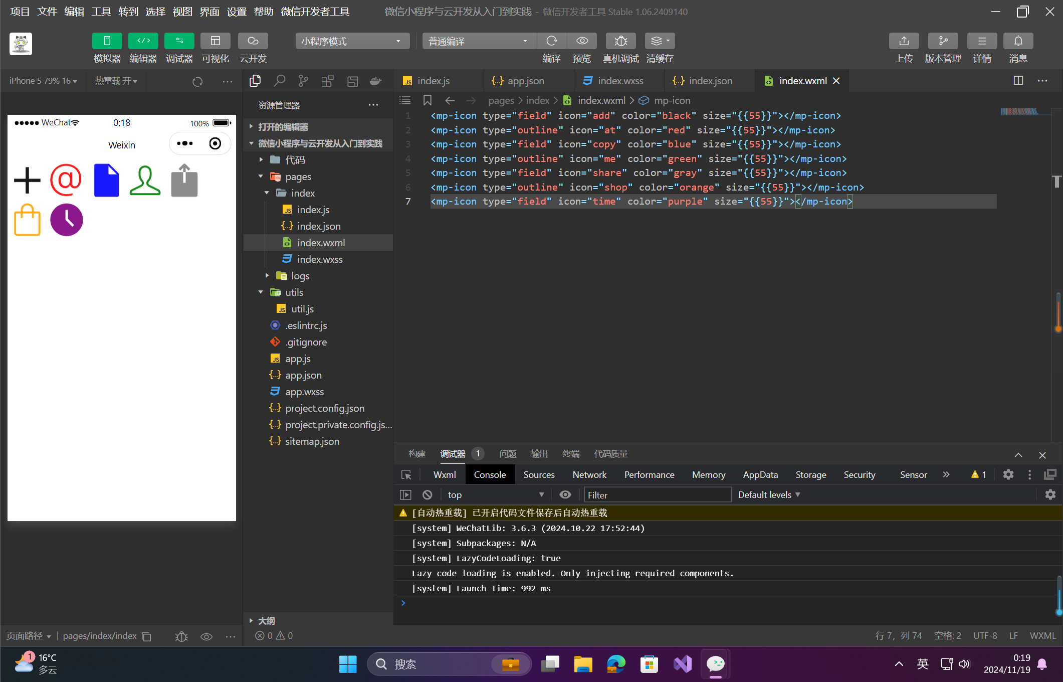
Task: Click the split editor icon
Action: click(x=1018, y=81)
